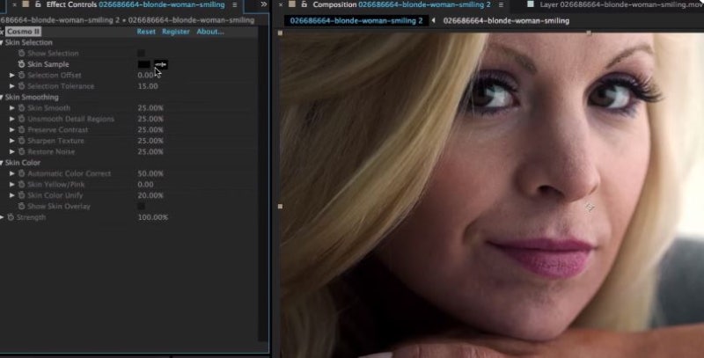Toggle stopwatch for Restore Noise
704x358 pixels.
(21, 151)
